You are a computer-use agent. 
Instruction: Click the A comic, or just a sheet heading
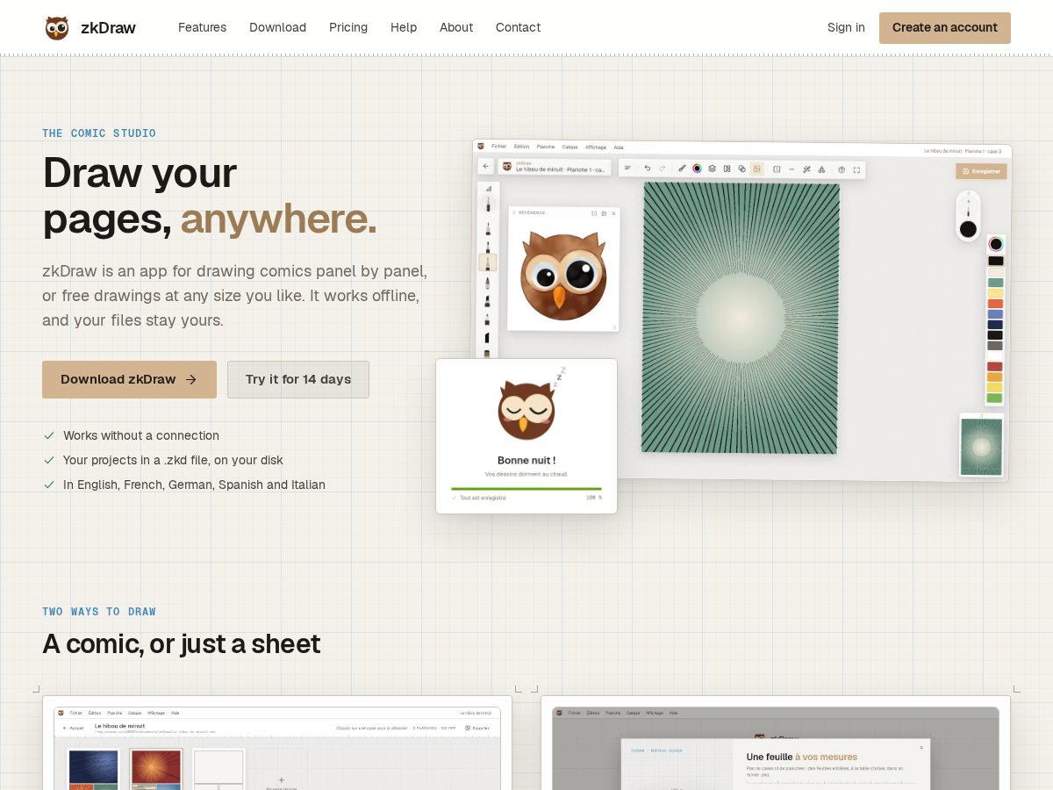(x=182, y=643)
